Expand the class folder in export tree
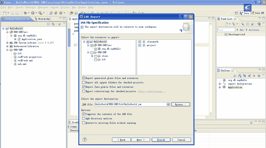 92,56
